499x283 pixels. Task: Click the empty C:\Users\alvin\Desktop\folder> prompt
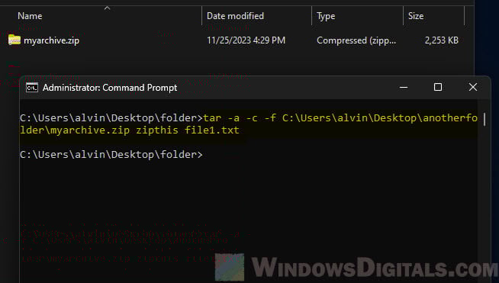tap(111, 155)
